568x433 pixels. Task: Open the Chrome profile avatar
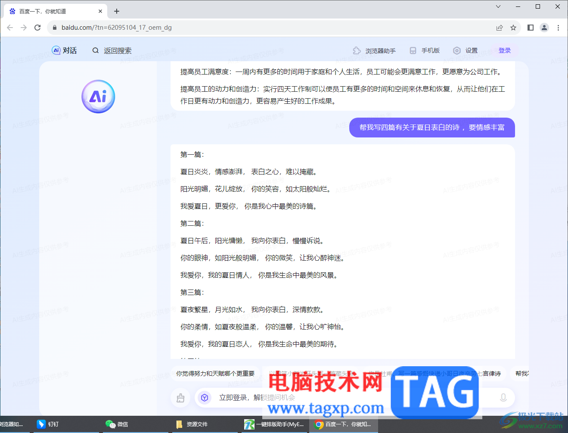[x=544, y=28]
